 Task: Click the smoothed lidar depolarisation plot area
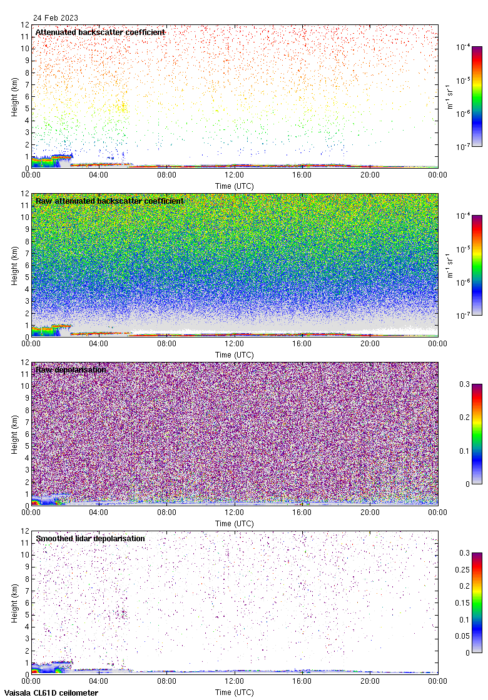point(235,602)
